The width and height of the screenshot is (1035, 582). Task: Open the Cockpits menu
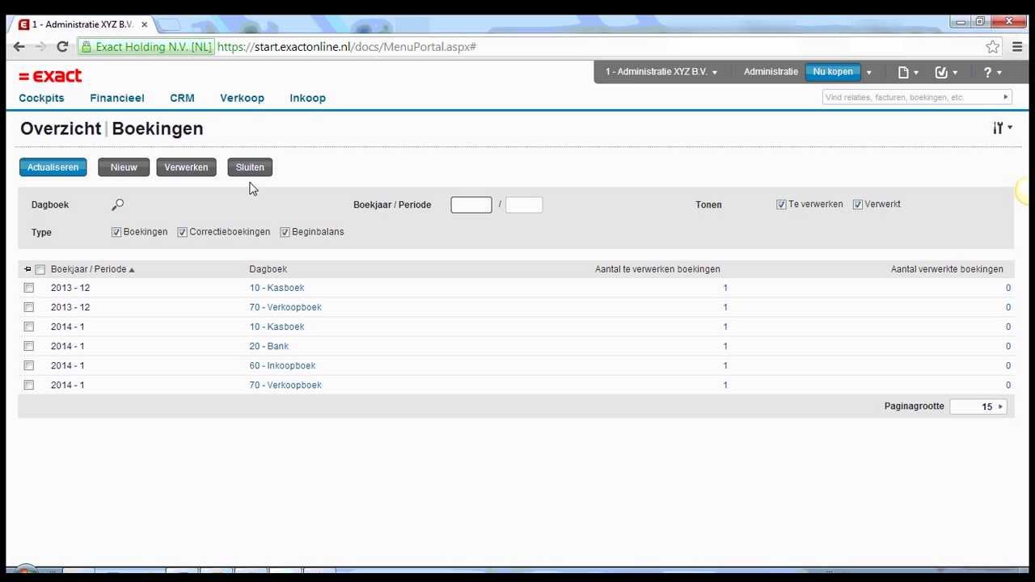tap(41, 98)
